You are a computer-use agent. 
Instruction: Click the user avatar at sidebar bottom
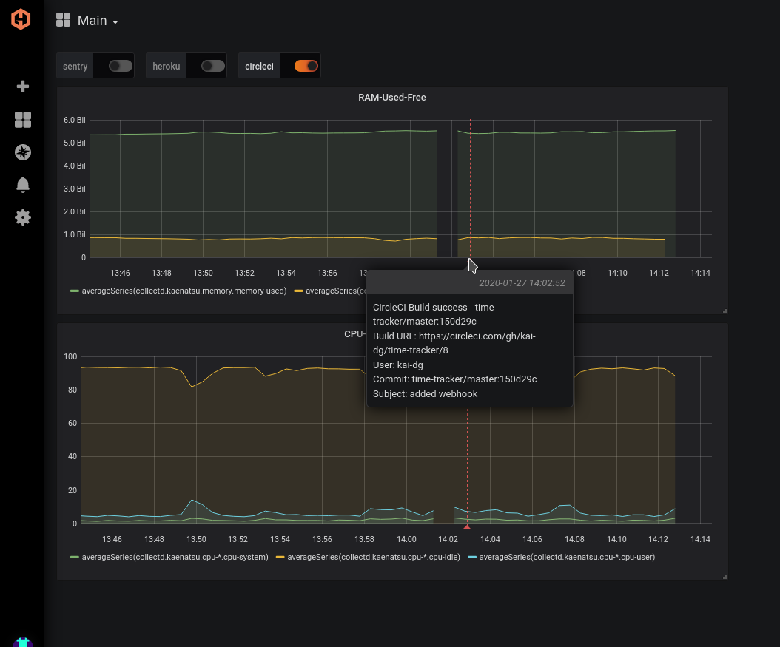[x=23, y=642]
